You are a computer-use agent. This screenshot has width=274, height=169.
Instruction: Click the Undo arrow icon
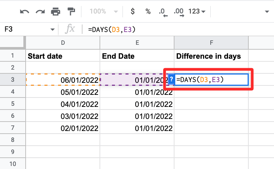coord(24,11)
